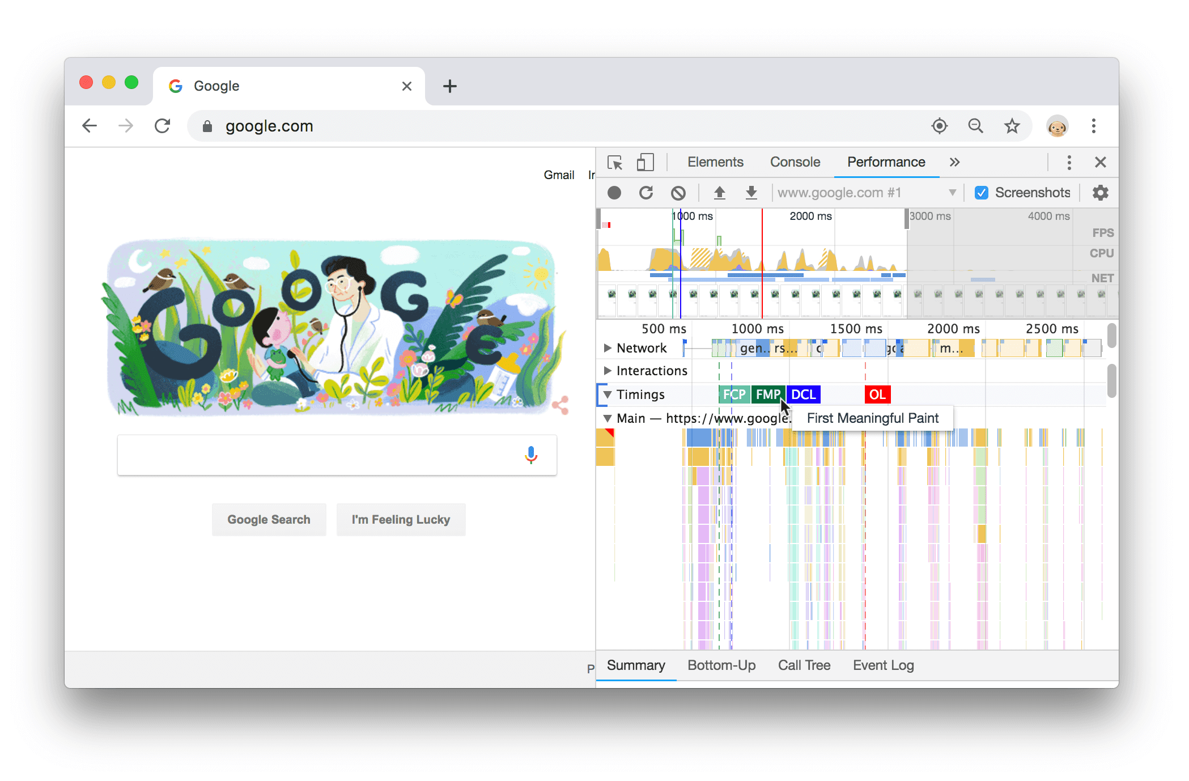Screen dimensions: 1189x781
Task: Click the Performance settings gear icon
Action: point(1100,192)
